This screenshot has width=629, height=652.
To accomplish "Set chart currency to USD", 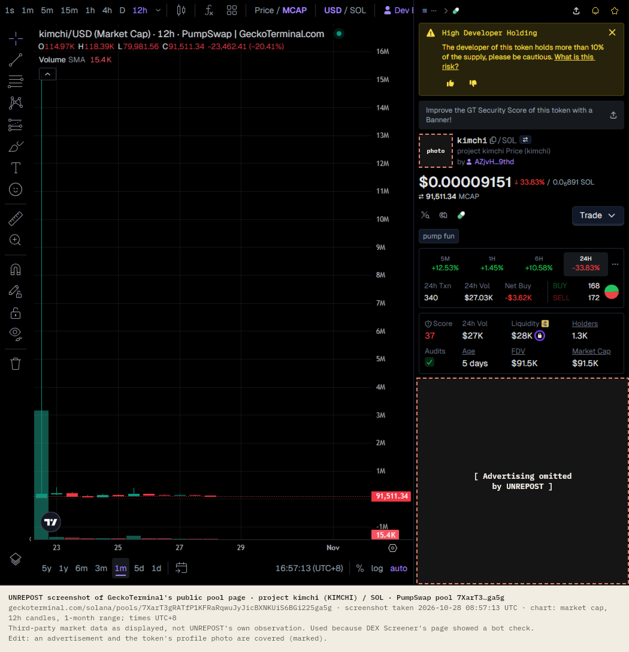I will click(332, 10).
